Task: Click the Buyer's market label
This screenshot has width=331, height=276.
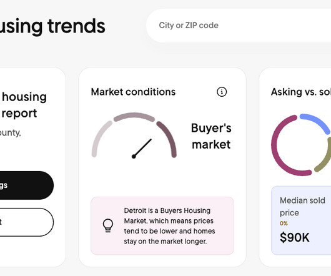Action: [211, 136]
